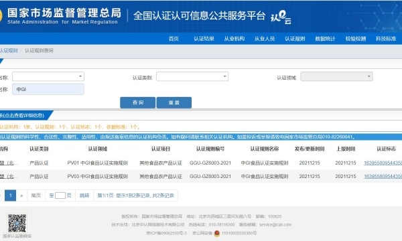The image size is (402, 241).
Task: Open the 科技标准 menu
Action: 386,39
